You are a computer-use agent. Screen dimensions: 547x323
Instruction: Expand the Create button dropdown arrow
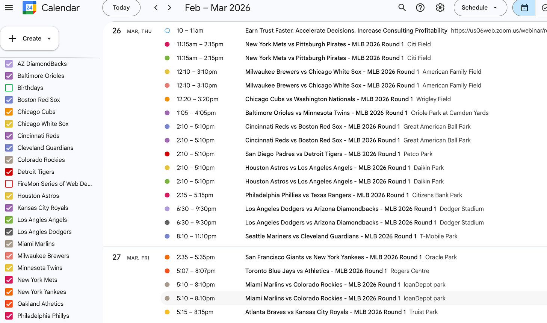coord(49,38)
